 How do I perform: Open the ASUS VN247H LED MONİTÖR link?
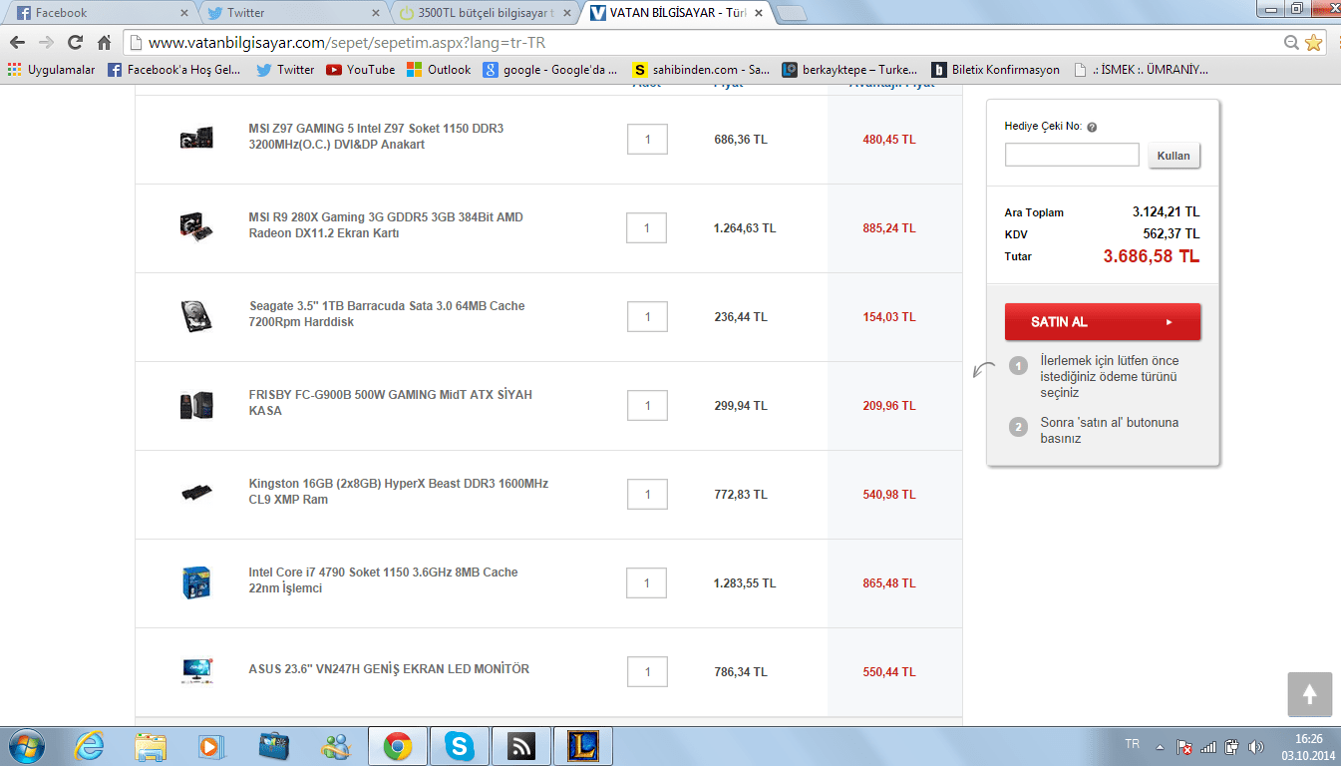tap(389, 669)
